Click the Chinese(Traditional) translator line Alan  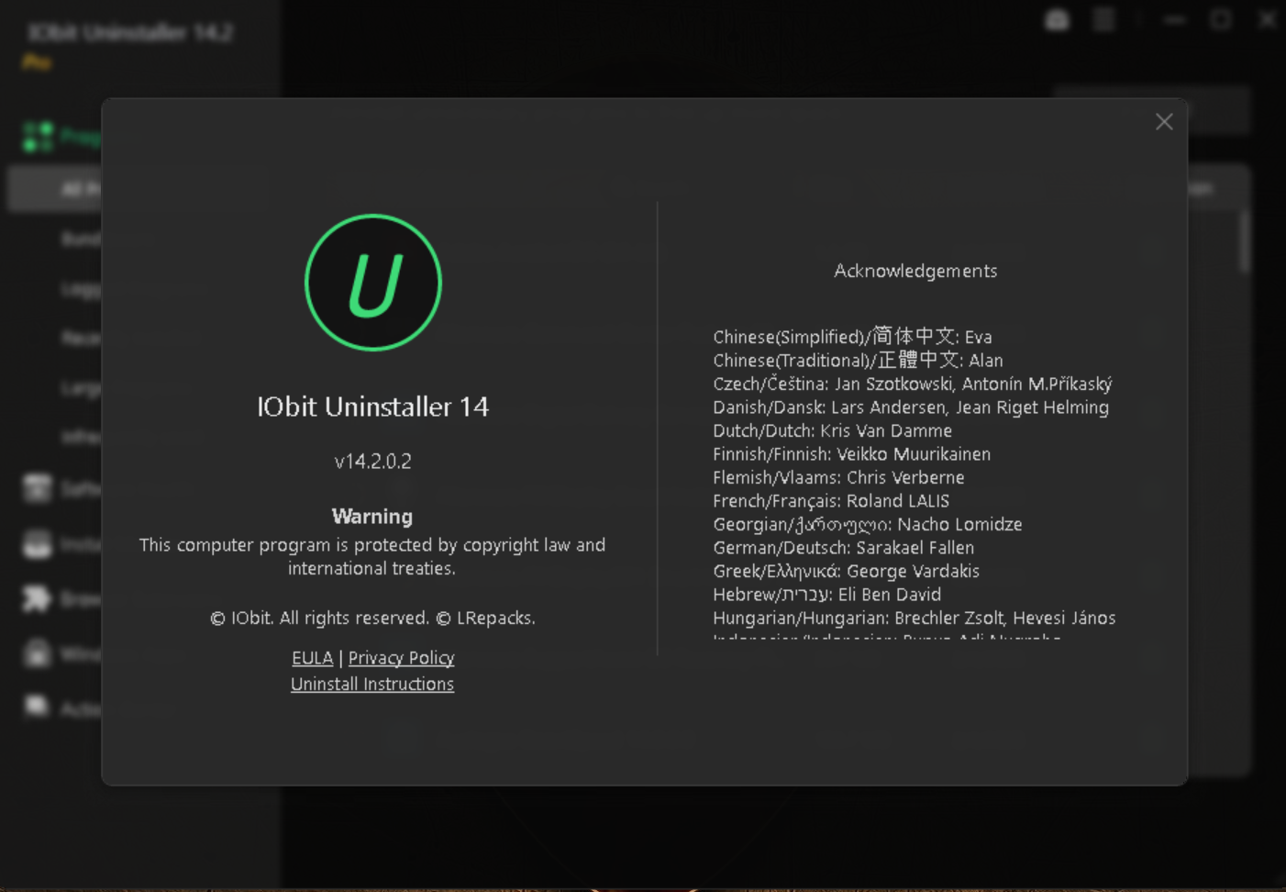point(858,360)
